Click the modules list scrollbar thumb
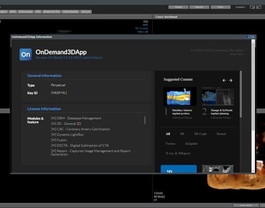 point(145,120)
